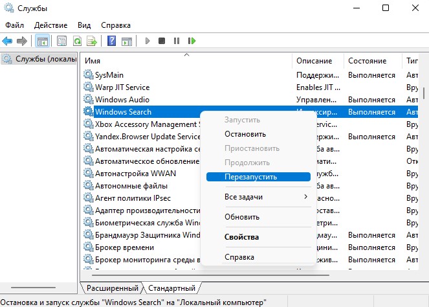Click the gear icon next to Windows Audio
Viewport: 429px width, 307px height.
tap(89, 99)
